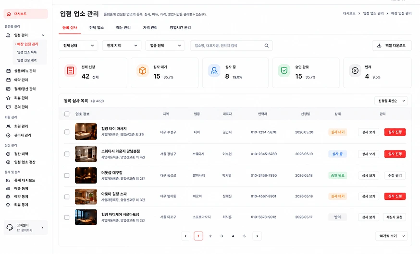Click the download icon in 엑셀 다운로드
The width and height of the screenshot is (420, 254).
379,46
